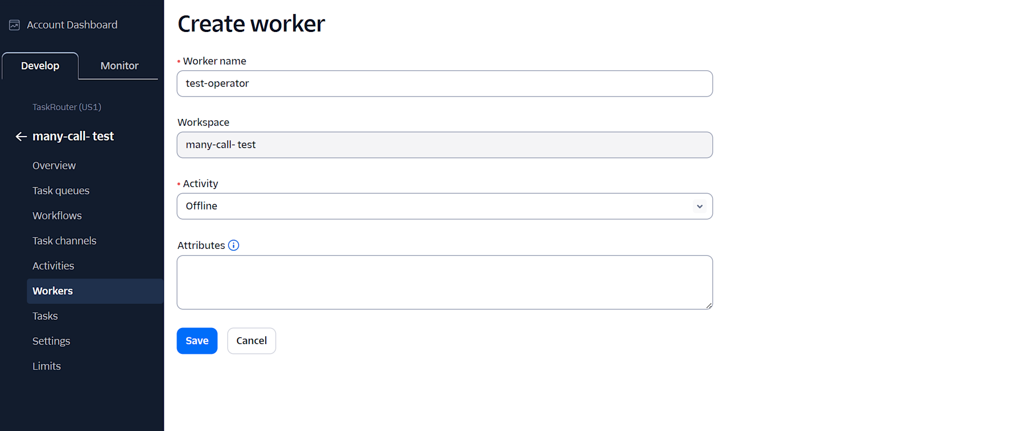
Task: Click inside the Attributes text area
Action: tap(444, 282)
